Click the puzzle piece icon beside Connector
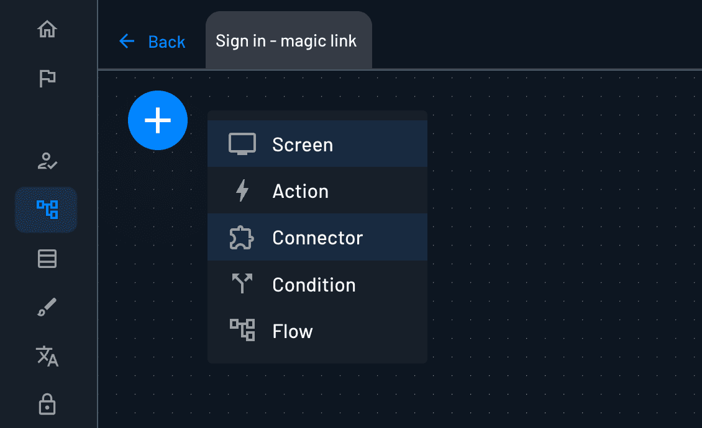702x428 pixels. click(x=242, y=237)
